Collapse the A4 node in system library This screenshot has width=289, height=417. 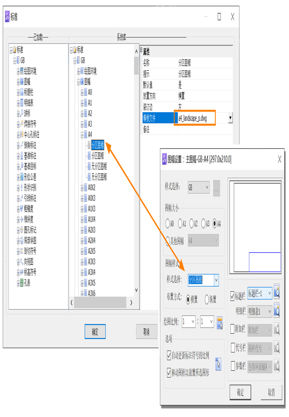[x=82, y=135]
